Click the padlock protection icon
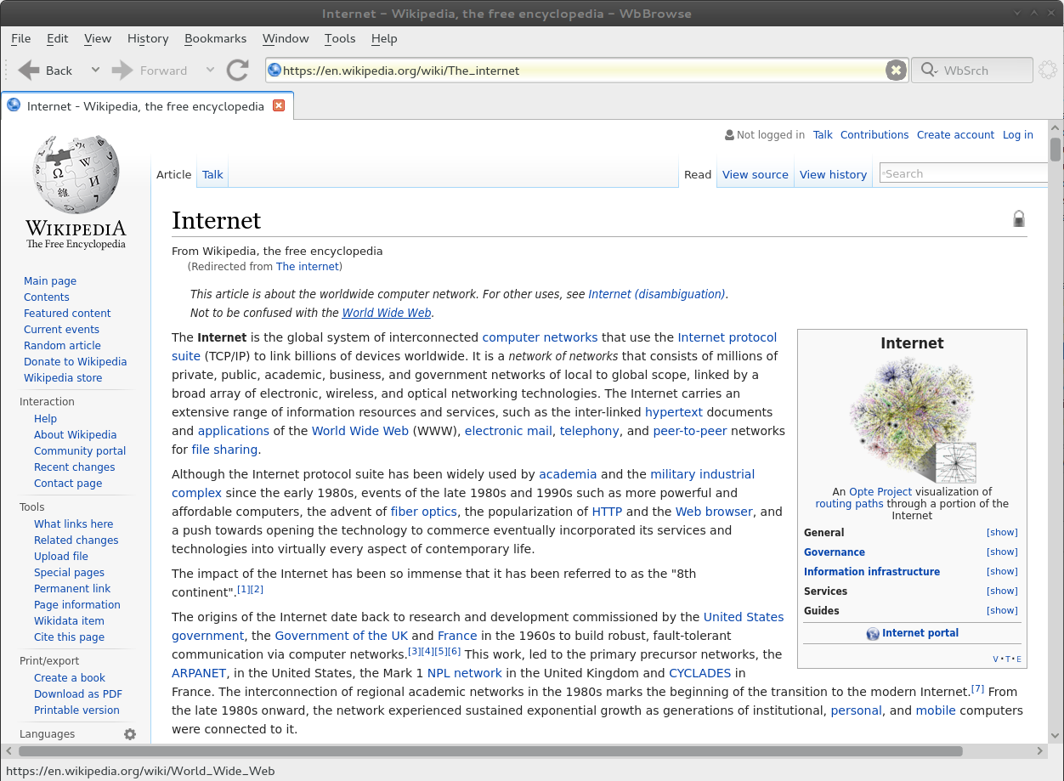 point(1018,219)
